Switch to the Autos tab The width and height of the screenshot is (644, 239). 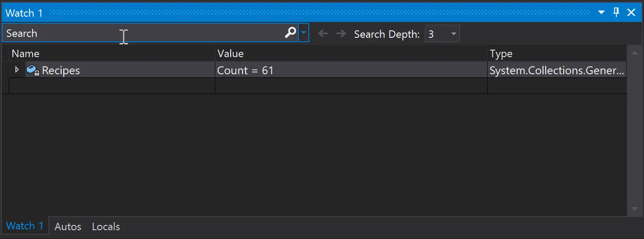pyautogui.click(x=68, y=227)
